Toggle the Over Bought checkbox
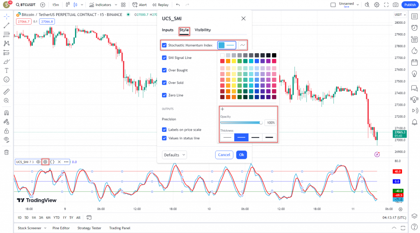 (x=164, y=70)
